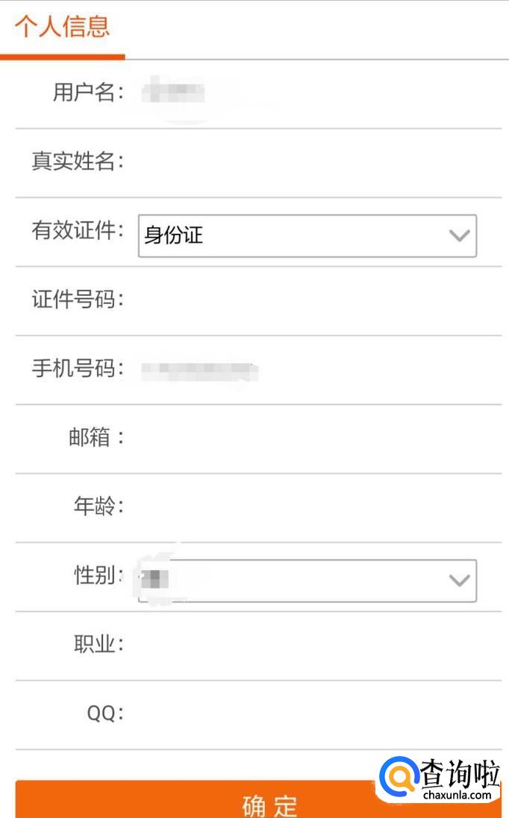Click the 查询啦 magnifier logo icon

tap(399, 778)
